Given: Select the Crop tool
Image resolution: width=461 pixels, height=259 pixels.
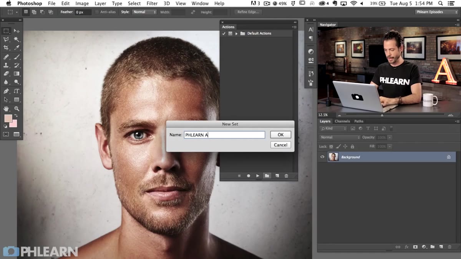Looking at the screenshot, I should 6,48.
